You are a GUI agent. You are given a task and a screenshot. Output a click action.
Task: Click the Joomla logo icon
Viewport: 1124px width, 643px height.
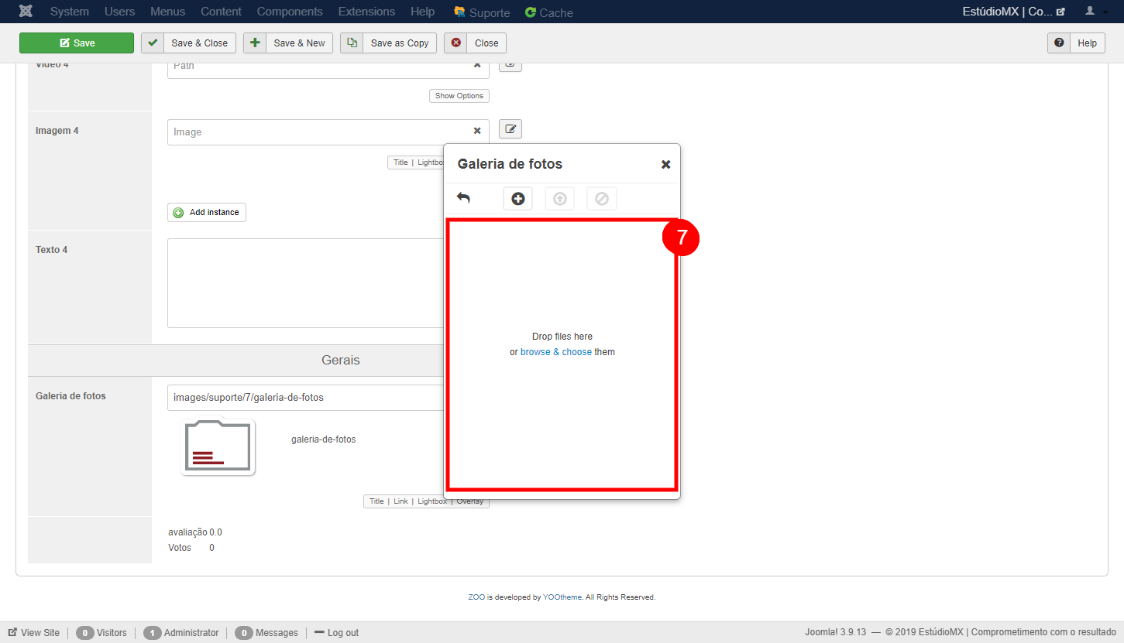[x=26, y=12]
